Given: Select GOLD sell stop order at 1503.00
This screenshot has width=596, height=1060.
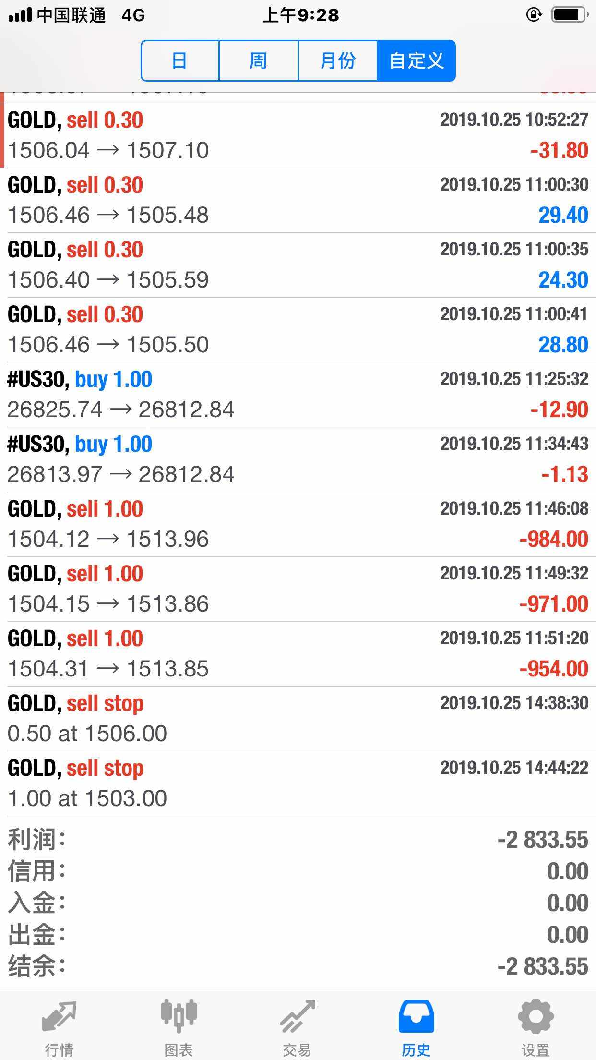Looking at the screenshot, I should (298, 783).
